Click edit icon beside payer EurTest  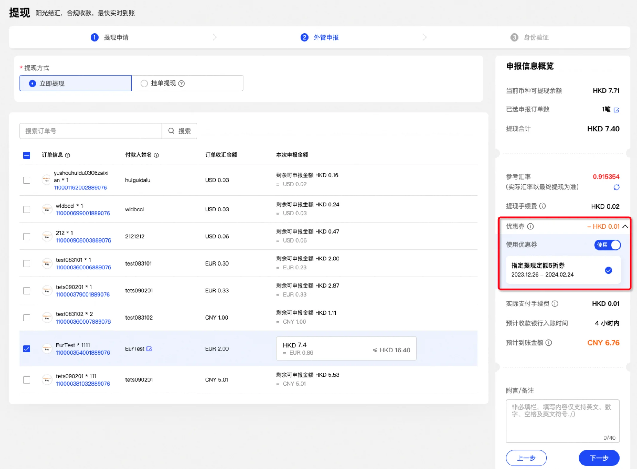pyautogui.click(x=149, y=349)
